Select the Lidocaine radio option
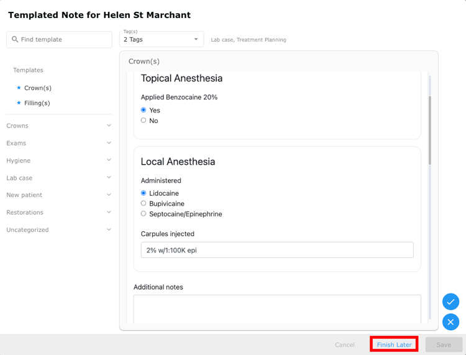The width and height of the screenshot is (466, 355). (144, 193)
